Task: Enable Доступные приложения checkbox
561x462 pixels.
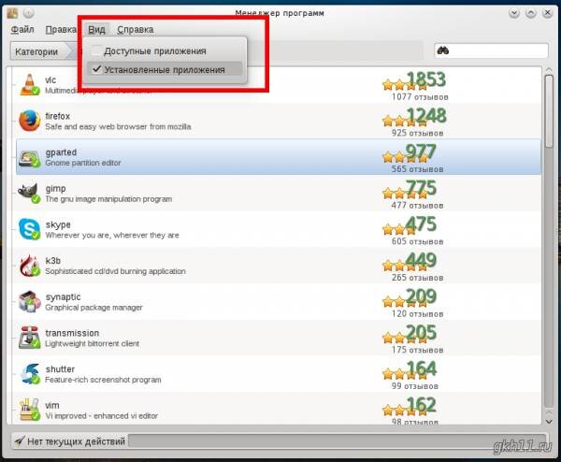Action: pos(96,51)
